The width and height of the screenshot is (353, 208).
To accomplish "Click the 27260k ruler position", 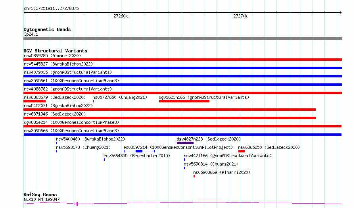I will coord(121,16).
